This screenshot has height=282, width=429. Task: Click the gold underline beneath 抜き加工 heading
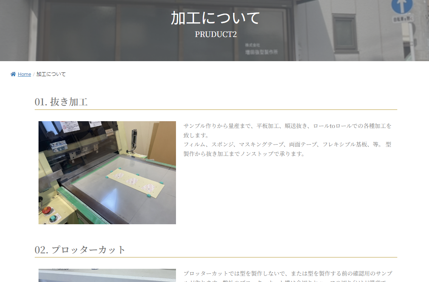(x=216, y=109)
